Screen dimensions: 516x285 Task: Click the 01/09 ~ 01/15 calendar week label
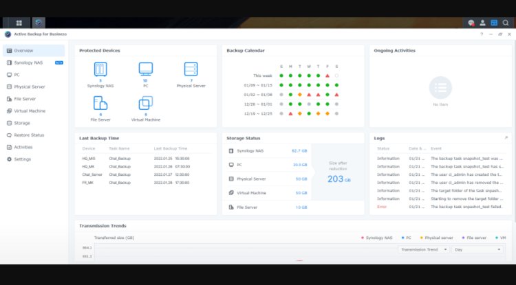[258, 85]
